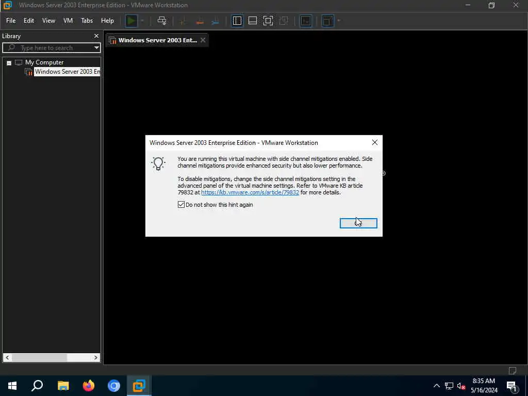Uncheck Do not show this hint again
Image resolution: width=528 pixels, height=396 pixels.
pos(181,204)
